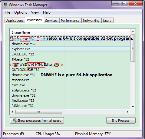Image resolution: width=145 pixels, height=139 pixels.
Task: Open the Help menu
Action: point(47,12)
